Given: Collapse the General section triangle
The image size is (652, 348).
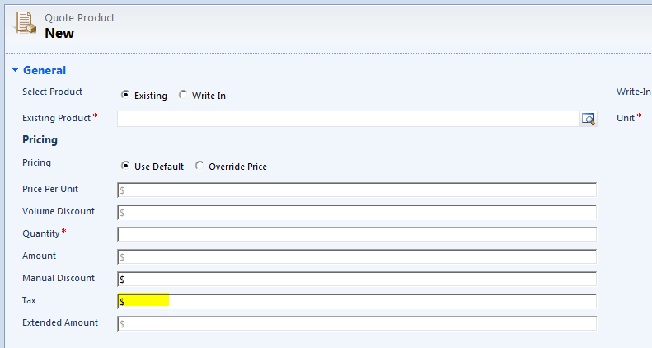Looking at the screenshot, I should click(15, 71).
